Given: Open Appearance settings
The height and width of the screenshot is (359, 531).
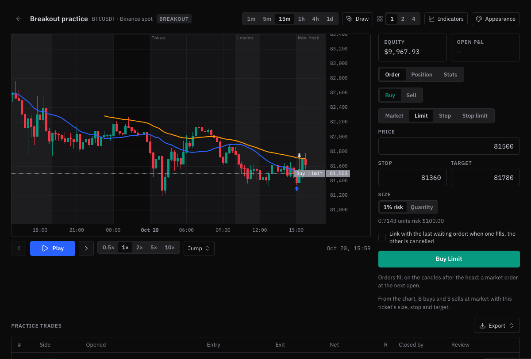Looking at the screenshot, I should tap(496, 19).
